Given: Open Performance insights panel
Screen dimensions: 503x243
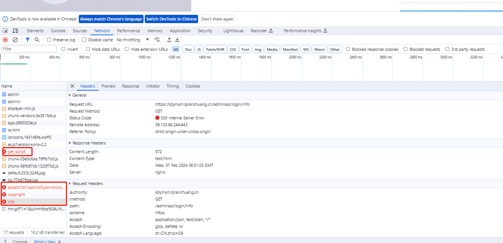Looking at the screenshot, I should click(x=305, y=31).
